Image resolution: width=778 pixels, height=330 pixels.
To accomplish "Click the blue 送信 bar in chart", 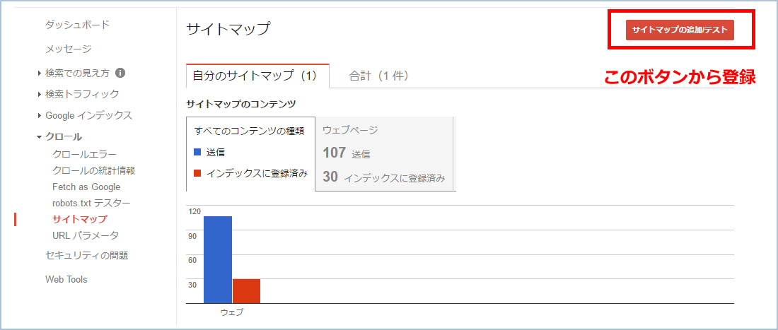I will click(218, 259).
